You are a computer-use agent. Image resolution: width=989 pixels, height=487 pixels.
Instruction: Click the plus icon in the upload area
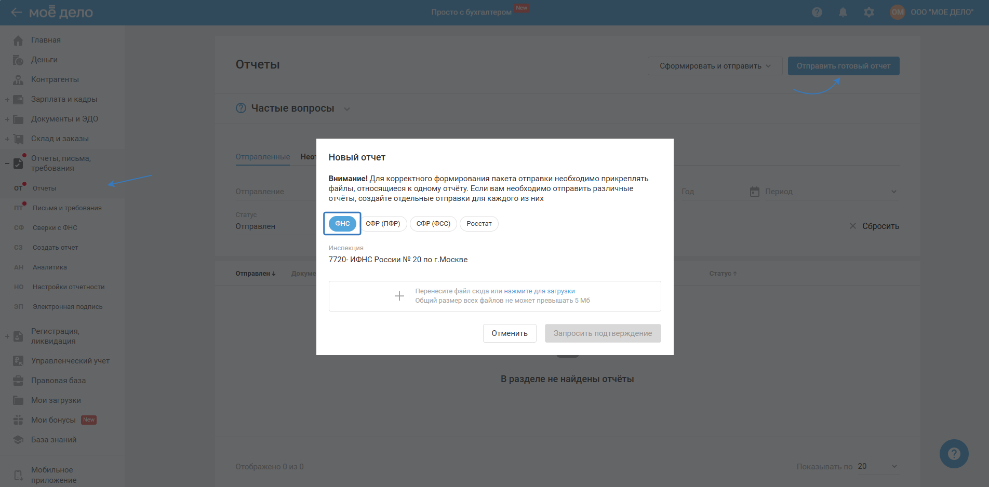pos(399,296)
